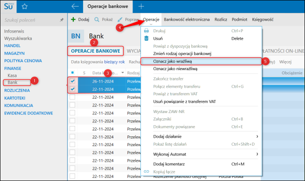Image resolution: width=305 pixels, height=181 pixels.
Task: Check the last visible row checkbox
Action: [72, 176]
